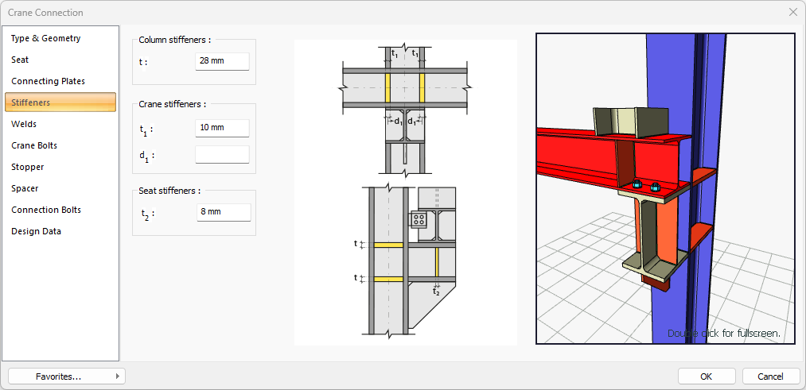Image resolution: width=806 pixels, height=390 pixels.
Task: Close the Crane Connection dialog
Action: tap(792, 13)
